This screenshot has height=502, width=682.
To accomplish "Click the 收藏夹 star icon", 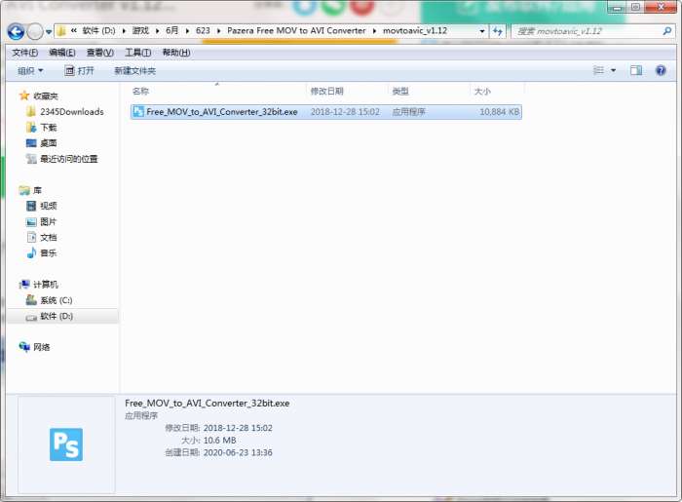I will pyautogui.click(x=24, y=96).
